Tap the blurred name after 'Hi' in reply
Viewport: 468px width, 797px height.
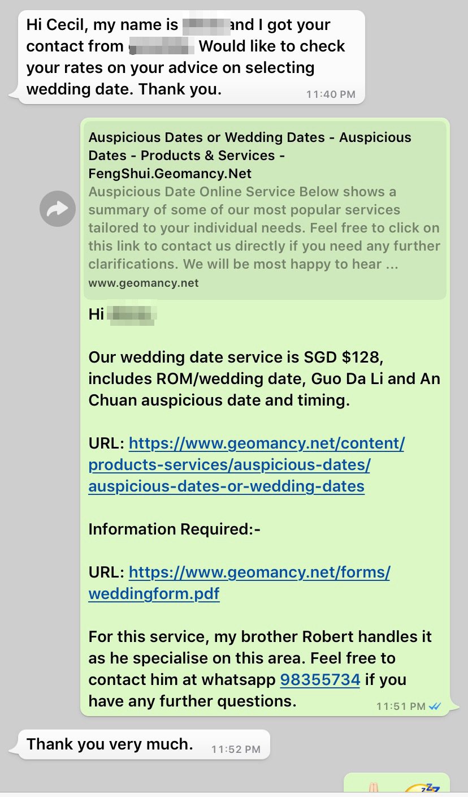(x=131, y=314)
